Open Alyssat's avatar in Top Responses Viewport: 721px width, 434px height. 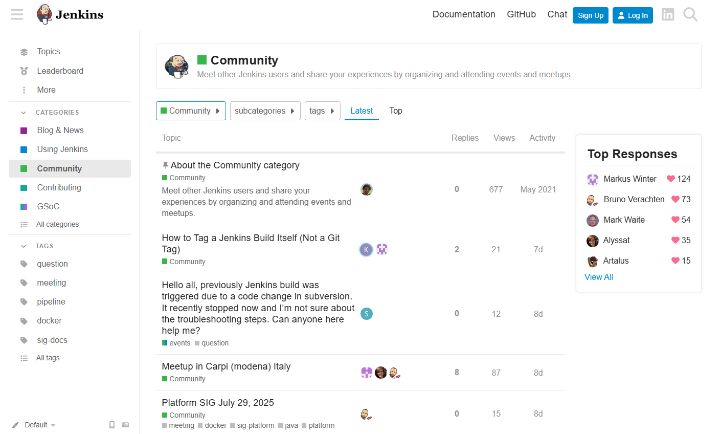point(593,241)
